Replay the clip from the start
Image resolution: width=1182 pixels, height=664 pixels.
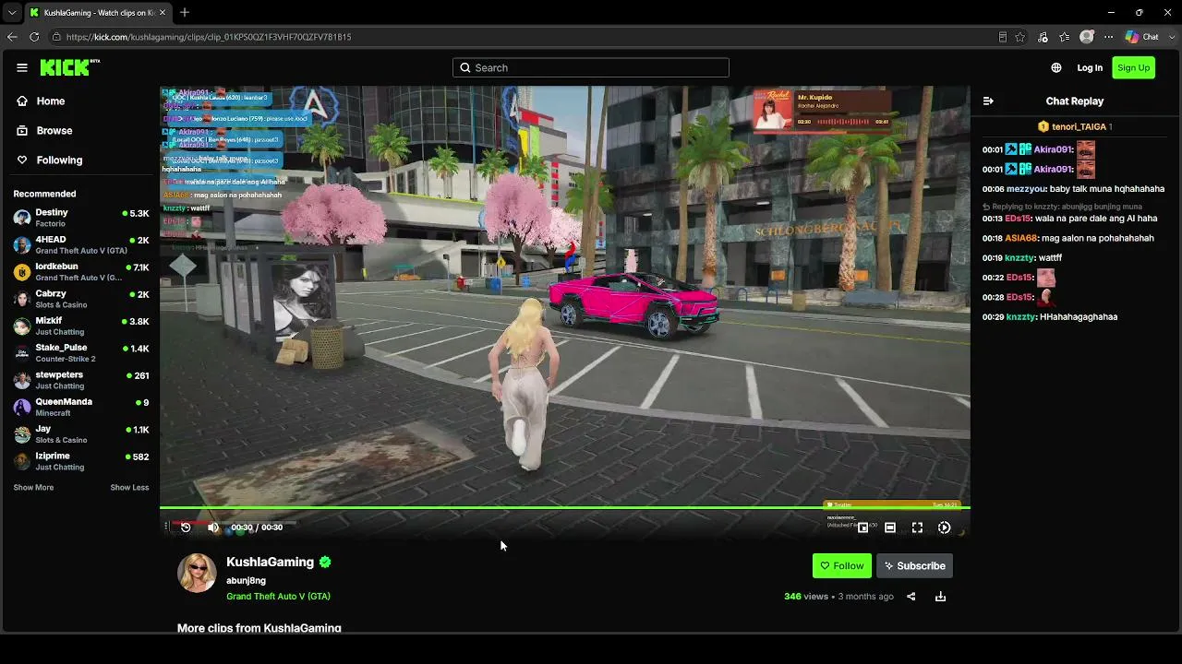click(x=186, y=528)
